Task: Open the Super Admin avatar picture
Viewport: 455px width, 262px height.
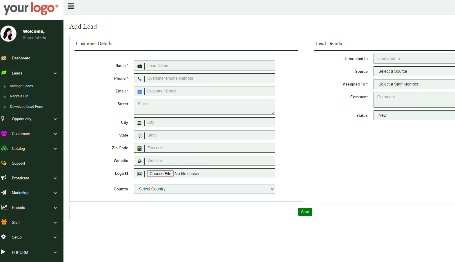Action: (8, 34)
